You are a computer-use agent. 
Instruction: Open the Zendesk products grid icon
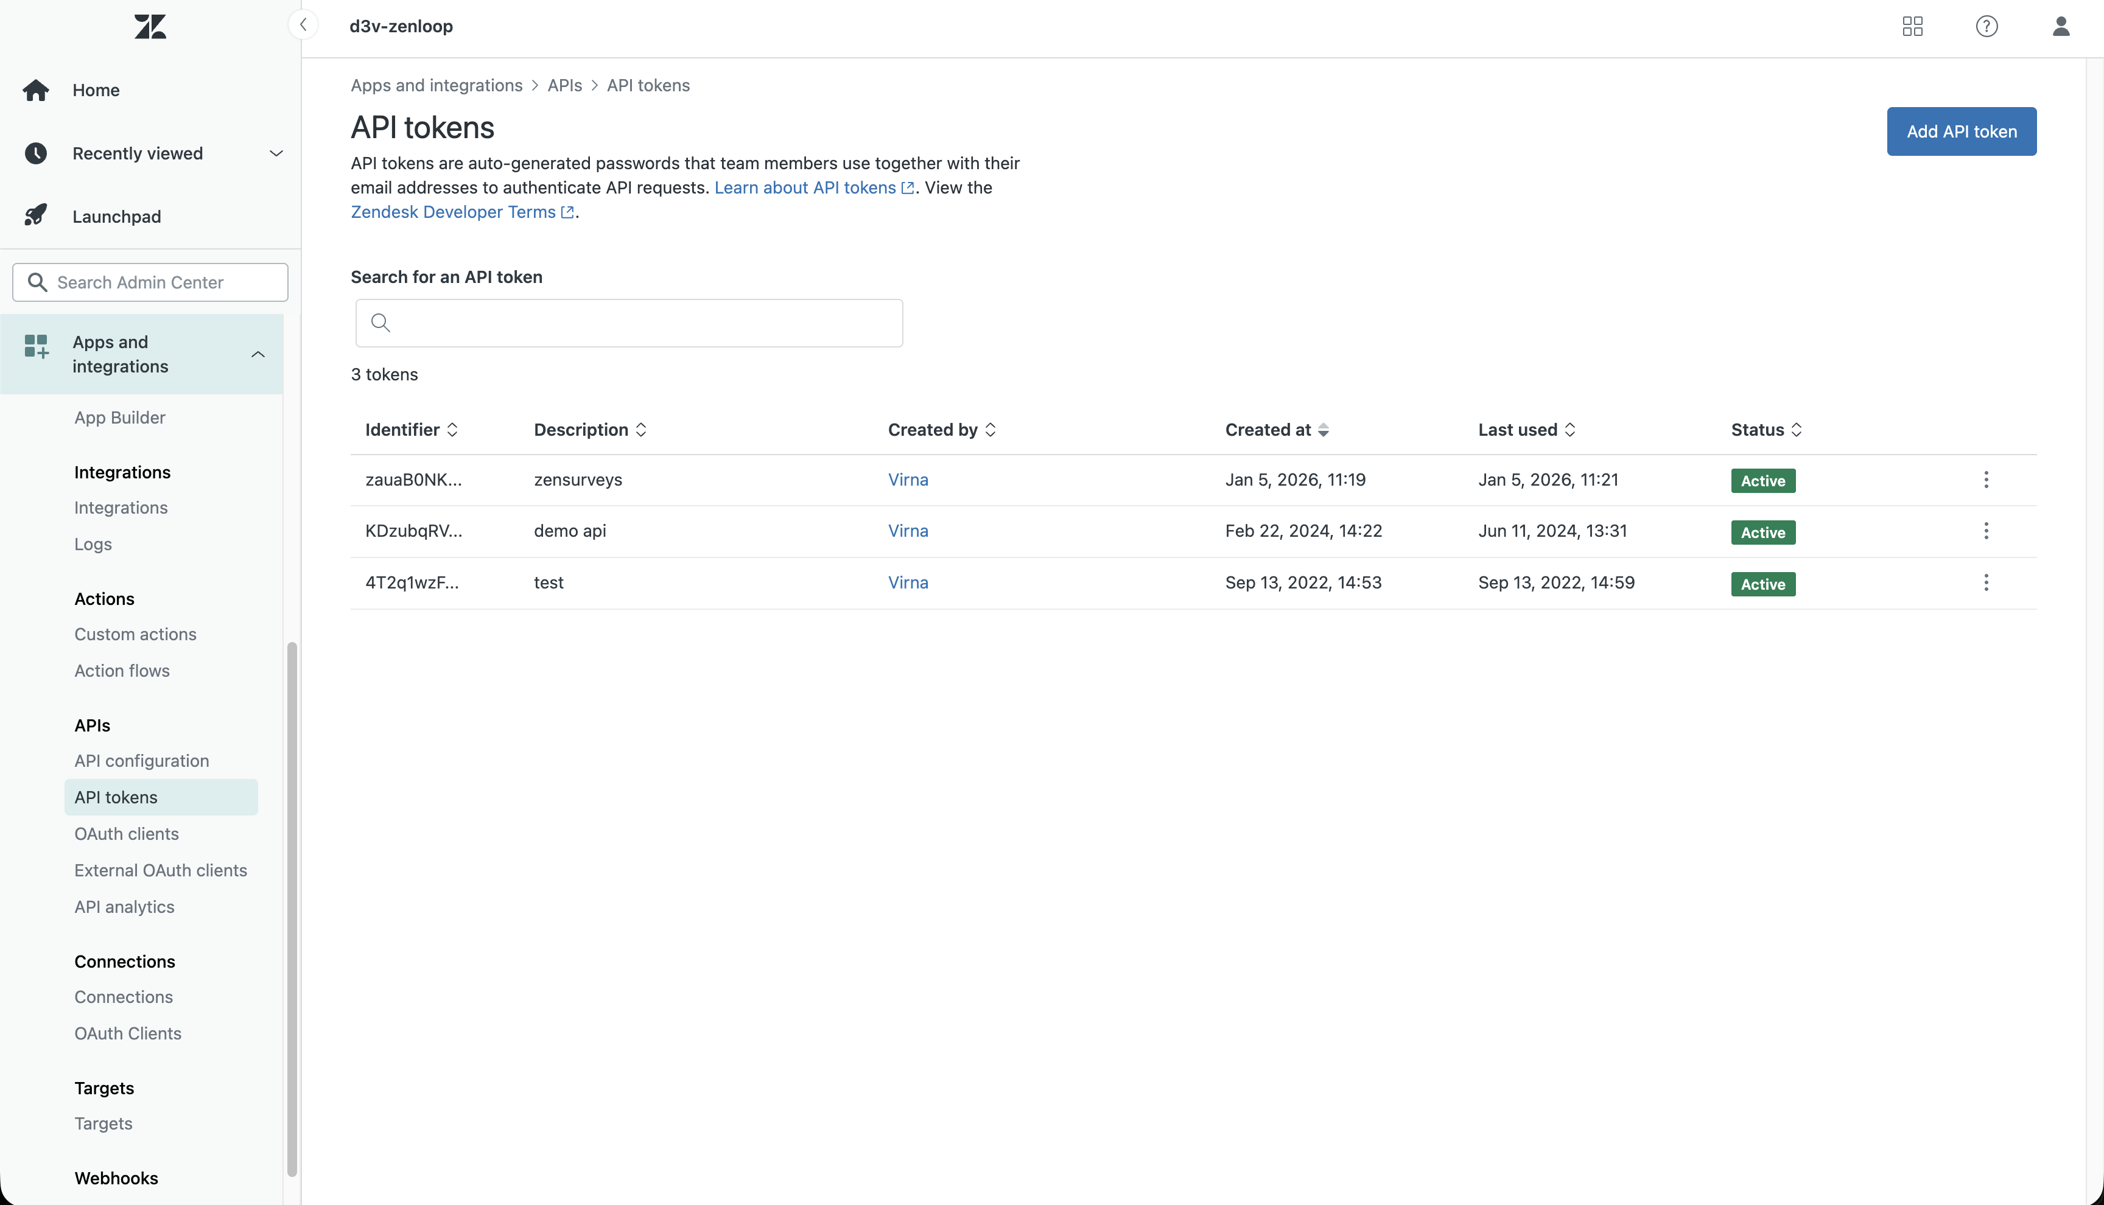coord(1912,27)
